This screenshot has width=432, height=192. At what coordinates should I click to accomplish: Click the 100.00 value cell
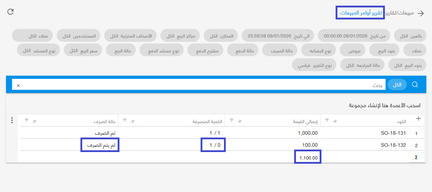point(310,145)
